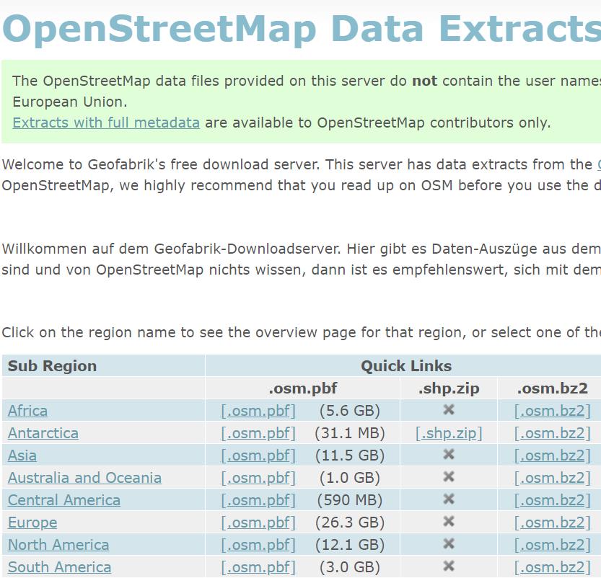Click the (590 MB) size for Central America
The width and height of the screenshot is (601, 578).
tap(349, 500)
